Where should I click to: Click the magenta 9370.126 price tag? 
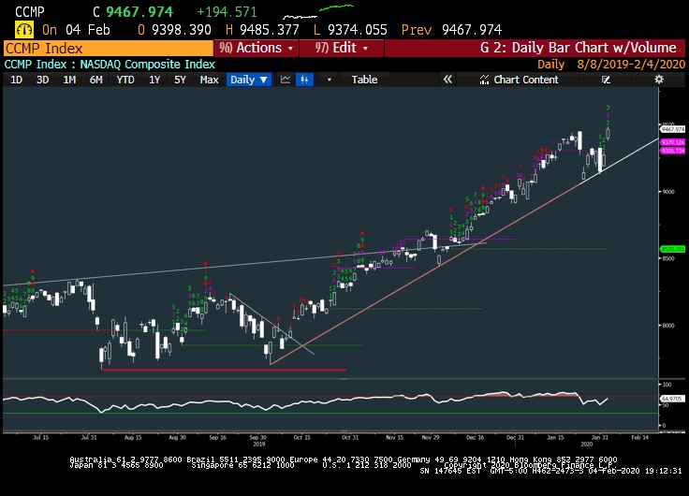[x=673, y=142]
